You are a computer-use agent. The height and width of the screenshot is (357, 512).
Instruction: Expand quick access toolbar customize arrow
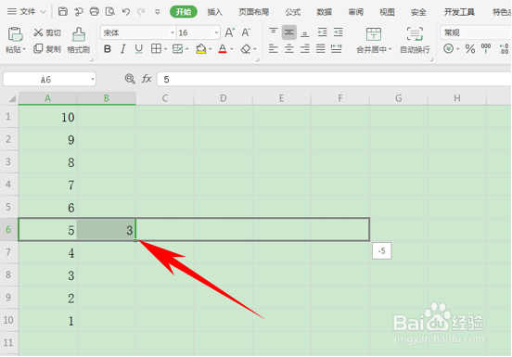click(x=158, y=12)
